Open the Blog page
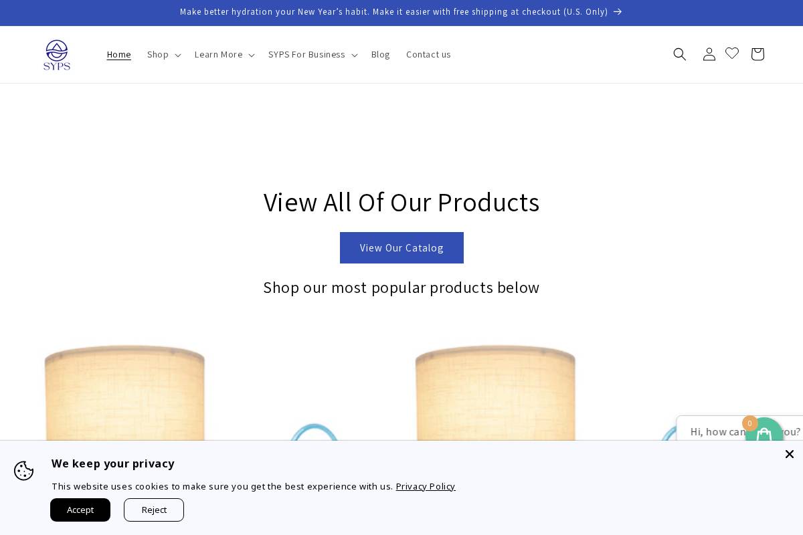The width and height of the screenshot is (803, 535). [380, 54]
